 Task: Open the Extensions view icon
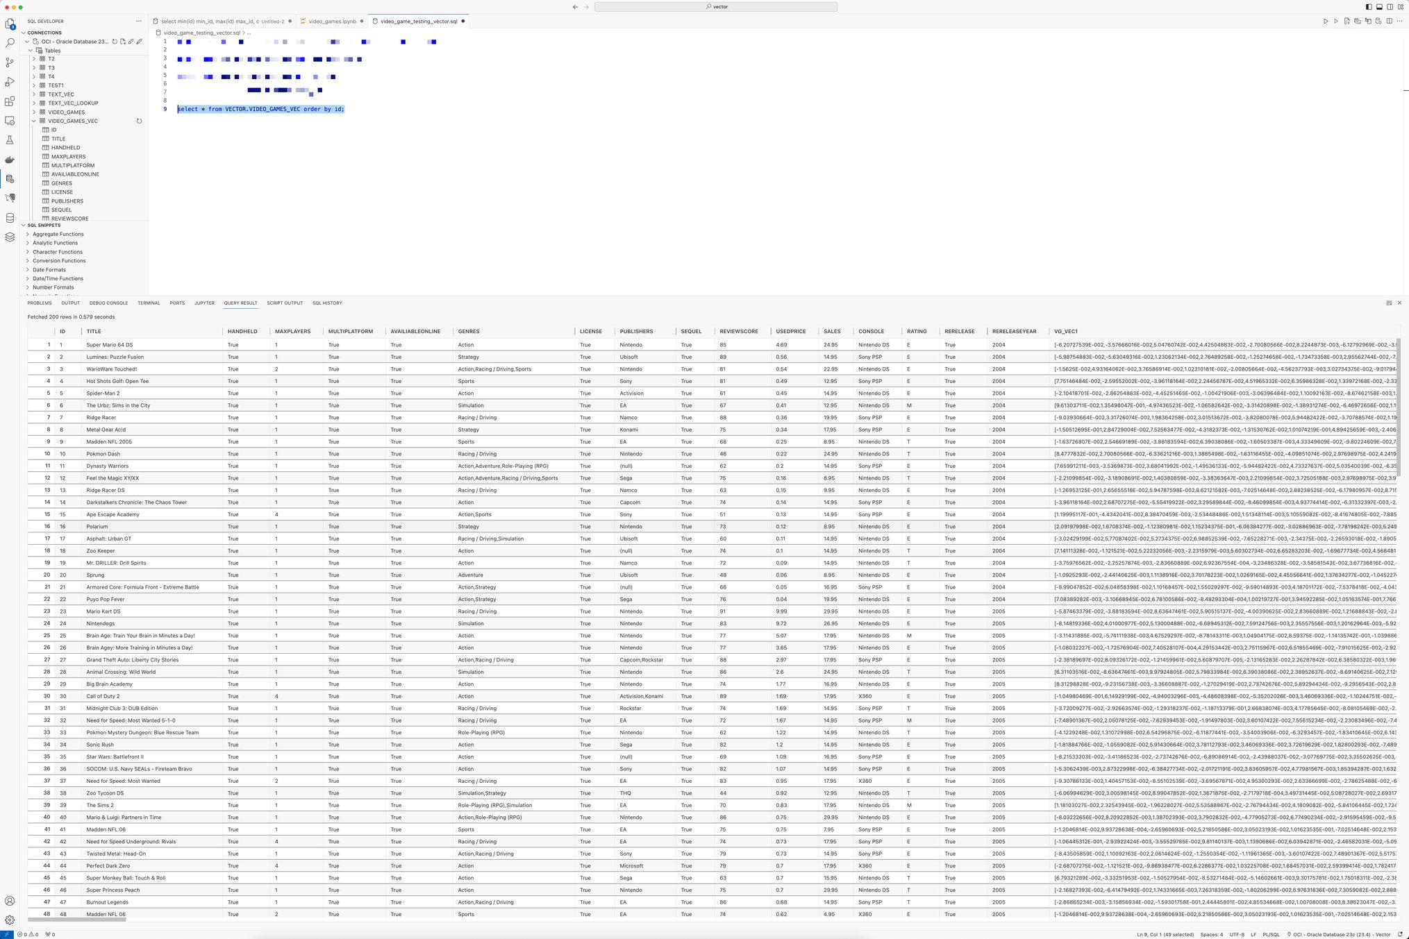pos(10,101)
